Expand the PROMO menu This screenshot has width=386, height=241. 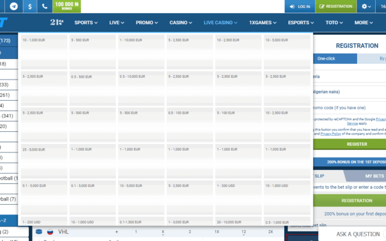tap(147, 23)
